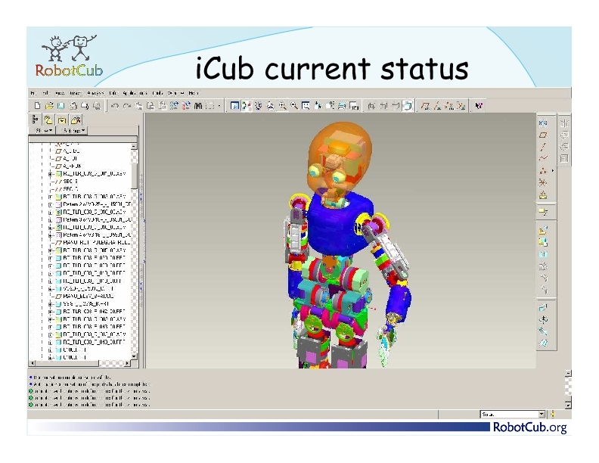599x463 pixels.
Task: Toggle datum points display
Action: 449,106
